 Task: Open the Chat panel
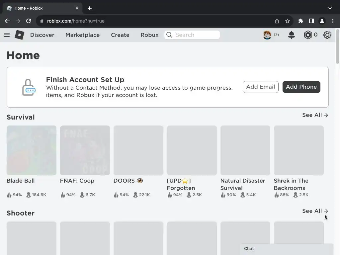pos(287,249)
